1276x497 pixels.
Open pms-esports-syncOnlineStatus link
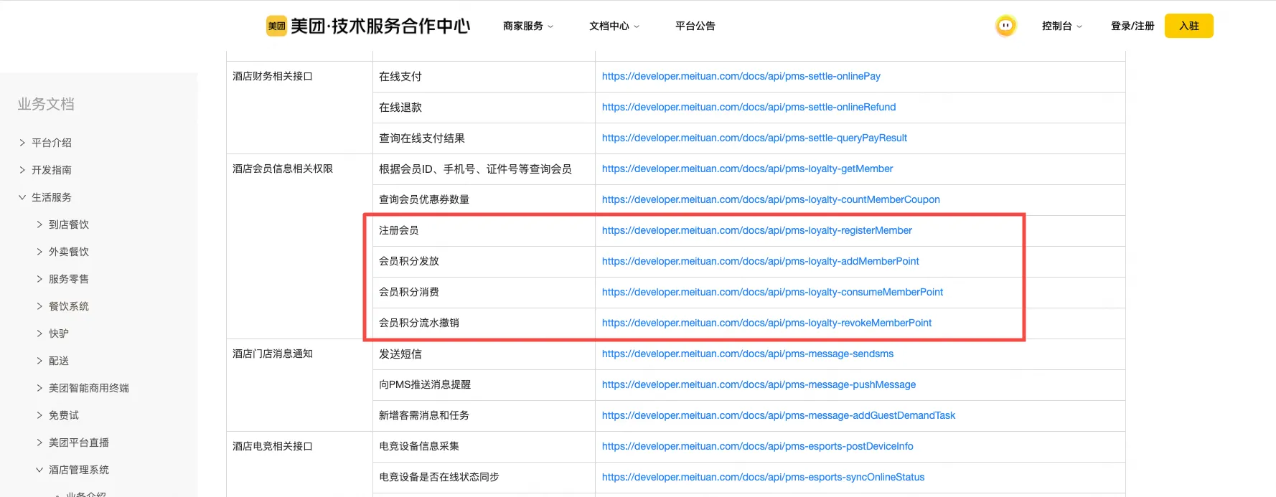(x=763, y=477)
